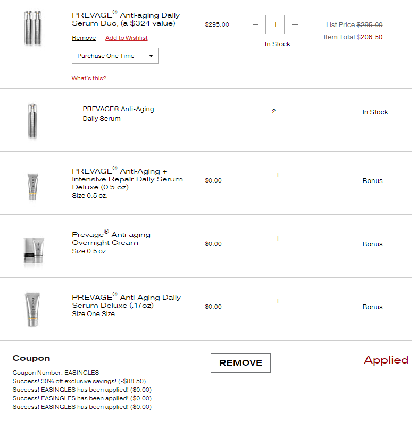Open the Anti-Aging Daily Serum single bottle image
417x421 pixels.
tap(32, 121)
